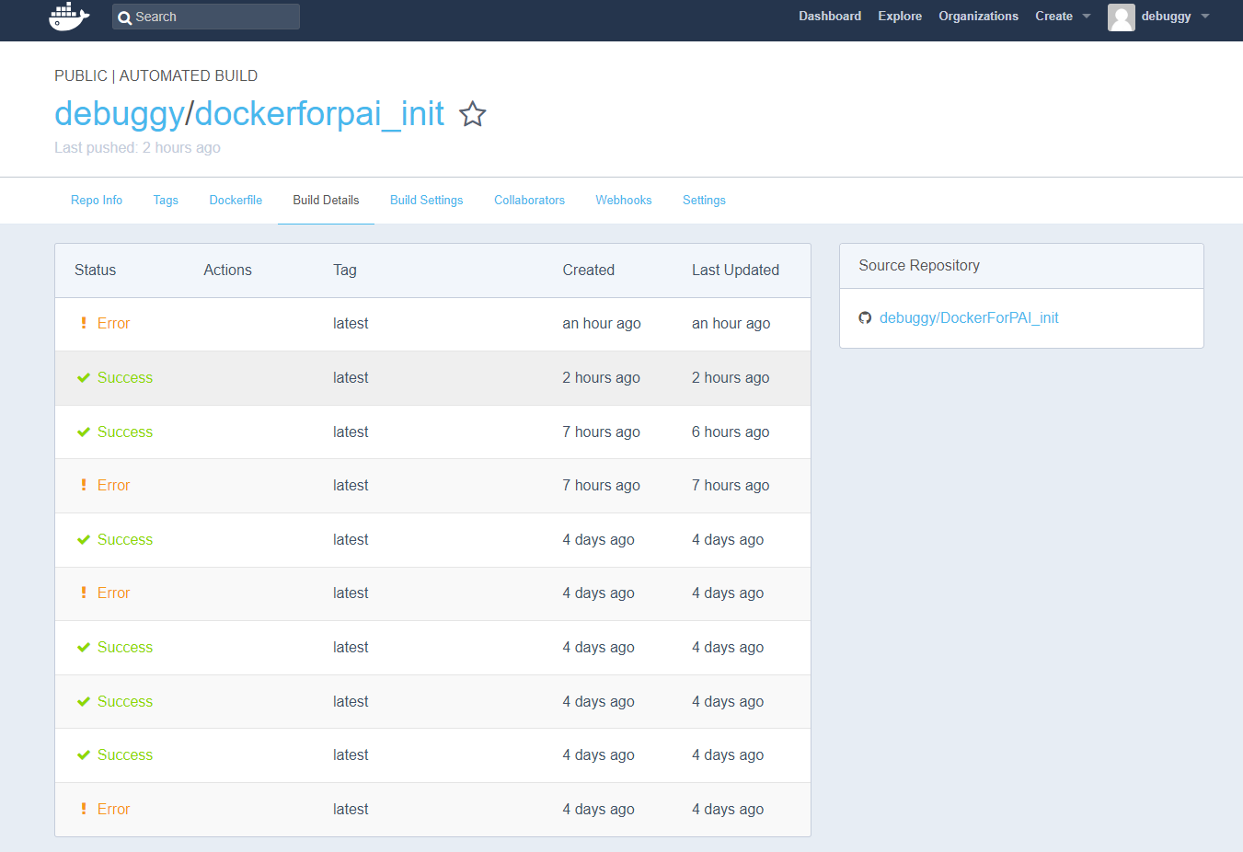
Task: Click the 'PUBLIC | AUTOMATED BUILD' label
Action: (x=155, y=75)
